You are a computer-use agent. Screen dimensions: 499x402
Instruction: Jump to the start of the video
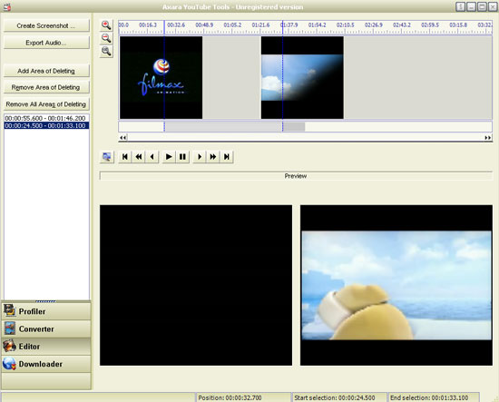tap(125, 157)
